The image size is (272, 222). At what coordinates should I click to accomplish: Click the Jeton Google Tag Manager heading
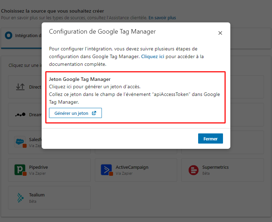coord(80,79)
